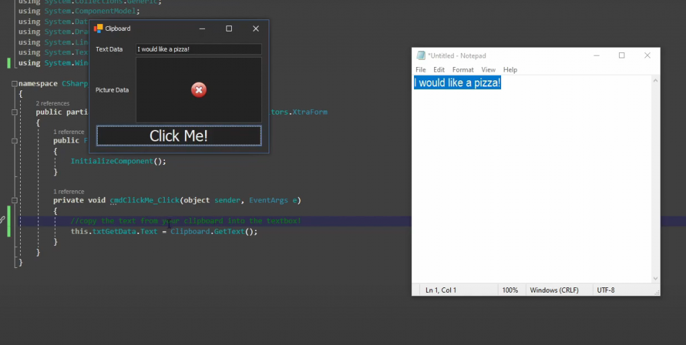Click EventArgs in the method signature
686x345 pixels.
point(269,200)
